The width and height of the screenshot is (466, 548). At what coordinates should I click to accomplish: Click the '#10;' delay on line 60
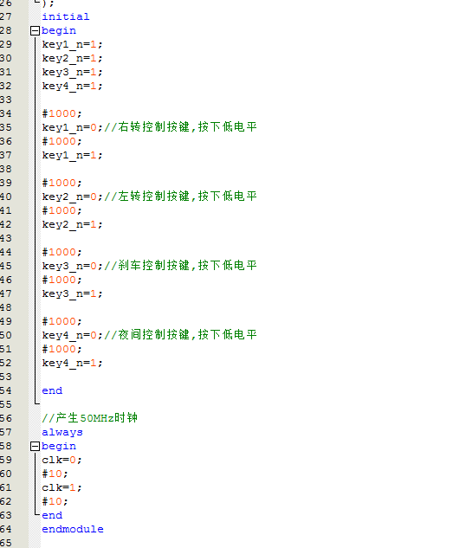coord(55,474)
